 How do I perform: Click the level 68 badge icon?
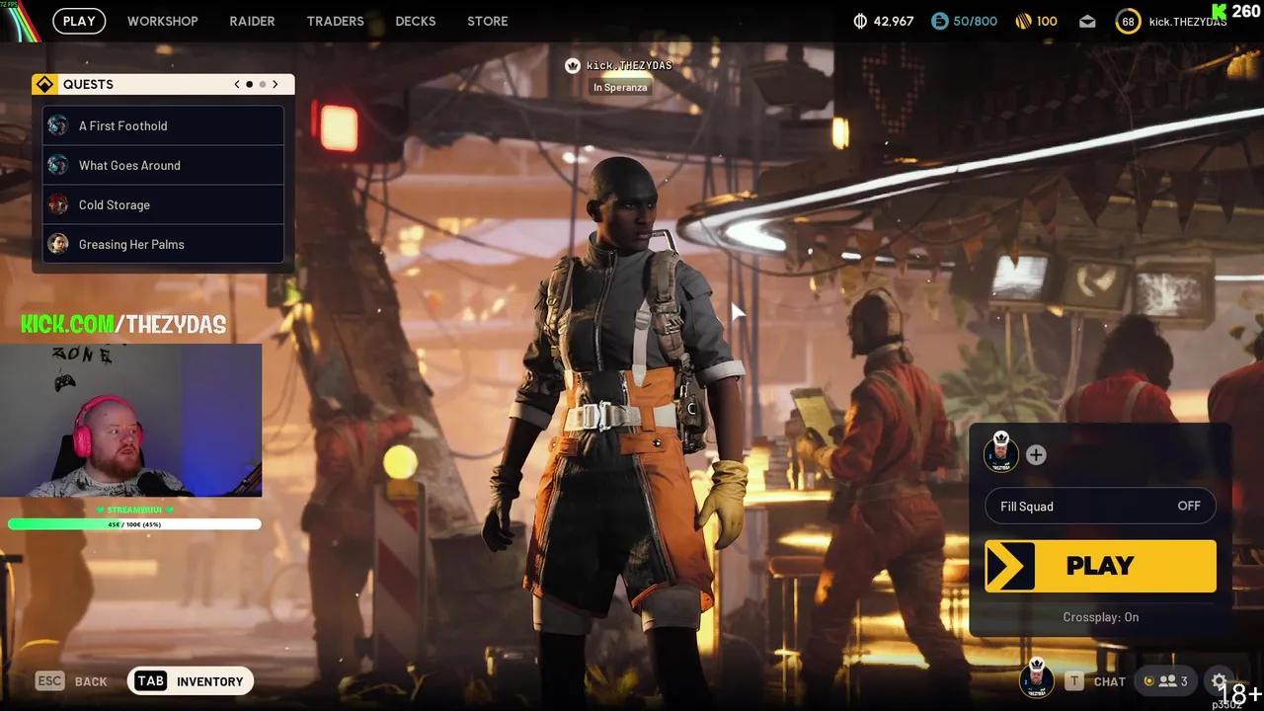(x=1128, y=22)
